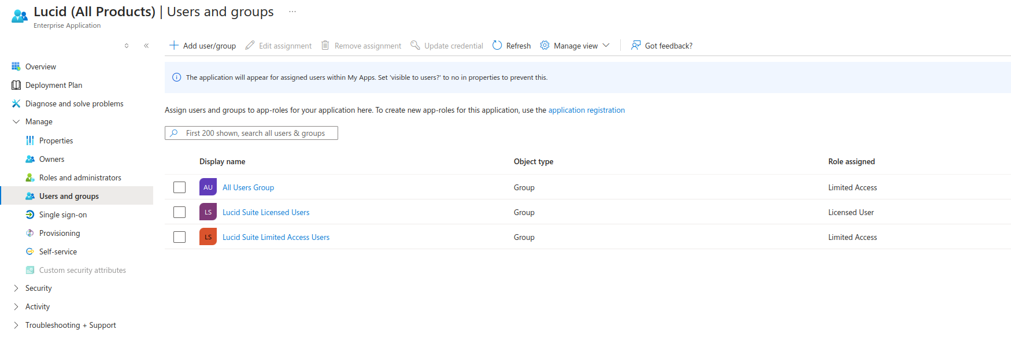
Task: Click the AU avatar for All Users Group
Action: (208, 187)
